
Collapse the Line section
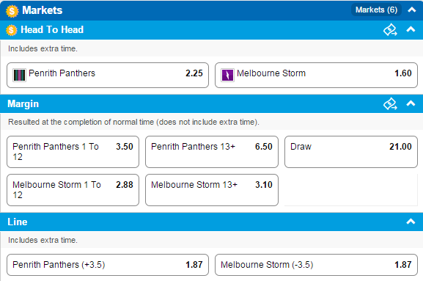pyautogui.click(x=411, y=222)
